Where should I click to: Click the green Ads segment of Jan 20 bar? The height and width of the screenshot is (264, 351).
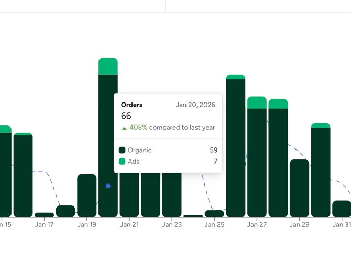pyautogui.click(x=108, y=66)
